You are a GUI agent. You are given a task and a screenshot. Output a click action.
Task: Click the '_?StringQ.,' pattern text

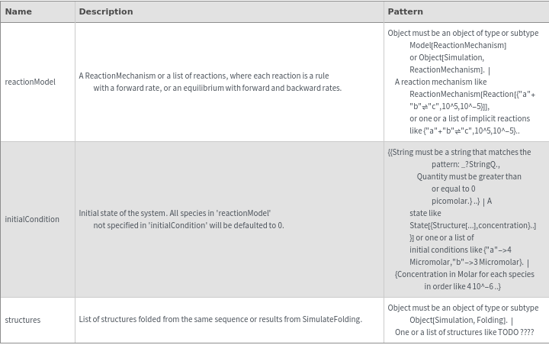pyautogui.click(x=480, y=164)
